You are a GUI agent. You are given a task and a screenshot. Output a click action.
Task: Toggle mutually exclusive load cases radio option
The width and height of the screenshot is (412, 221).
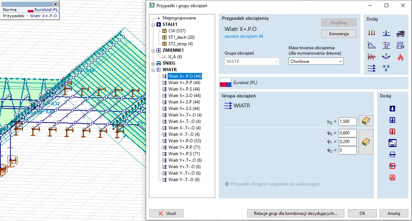pyautogui.click(x=227, y=184)
